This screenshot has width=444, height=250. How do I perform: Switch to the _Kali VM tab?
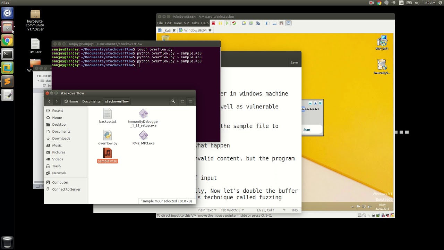pyautogui.click(x=168, y=30)
